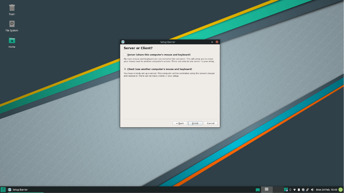The image size is (344, 193).
Task: Click the battery power tray icon
Action: [299, 190]
